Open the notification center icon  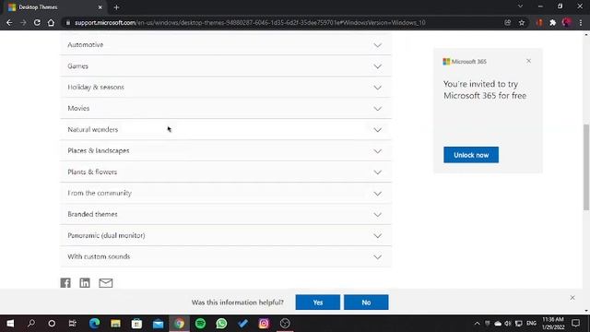(x=575, y=324)
